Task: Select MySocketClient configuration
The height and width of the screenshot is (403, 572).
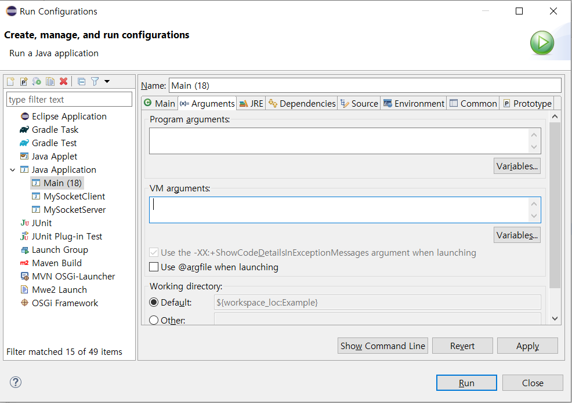Action: (68, 197)
